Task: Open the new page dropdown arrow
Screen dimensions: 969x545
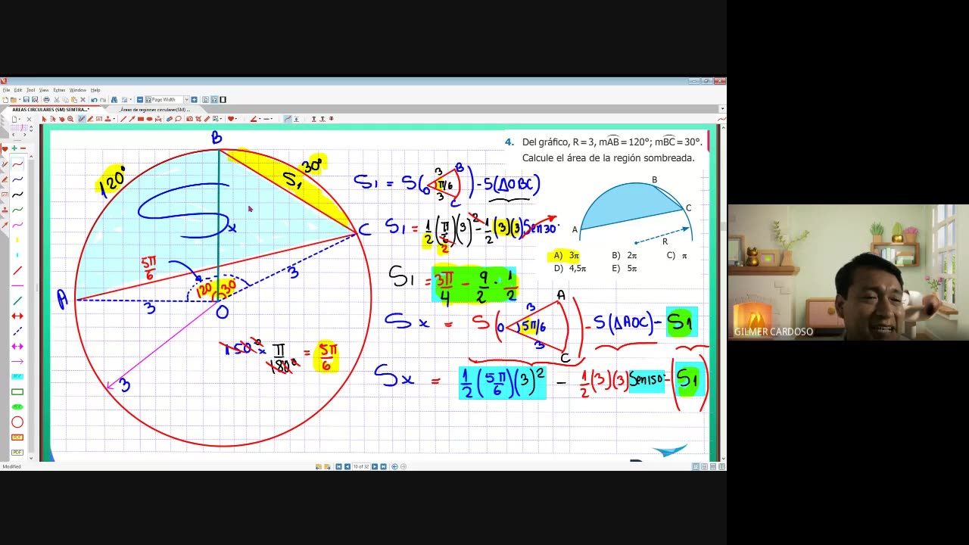Action: point(20,120)
